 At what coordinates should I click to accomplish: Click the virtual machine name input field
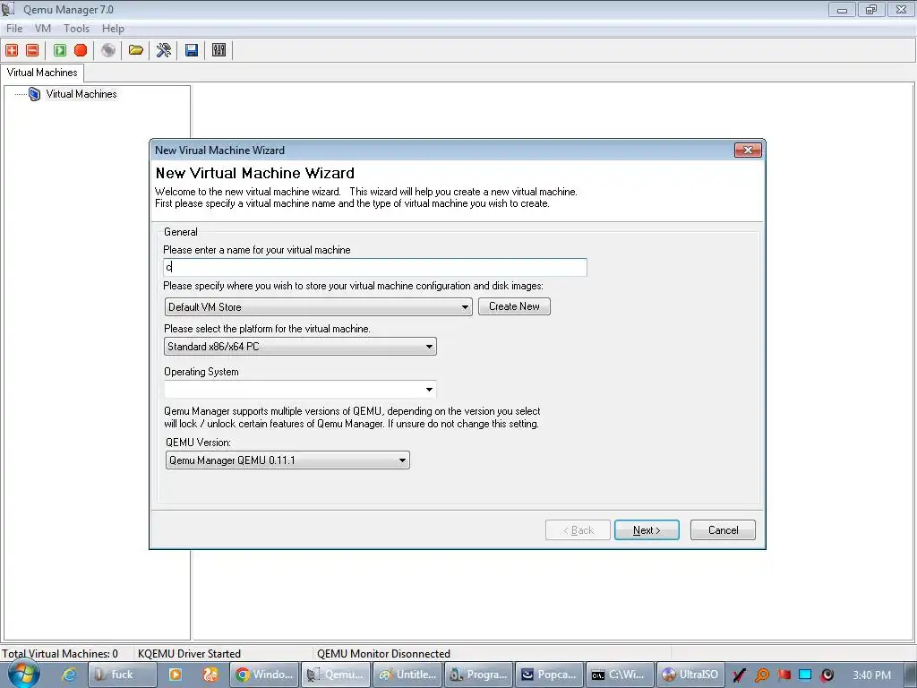(x=375, y=267)
